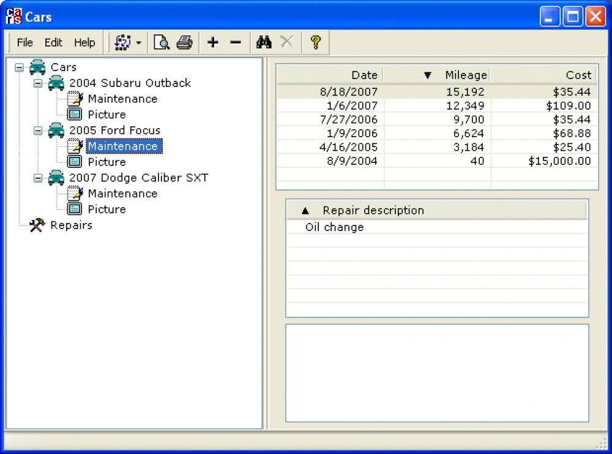Select Maintenance under 2007 Dodge Caliber SXT

pos(122,193)
